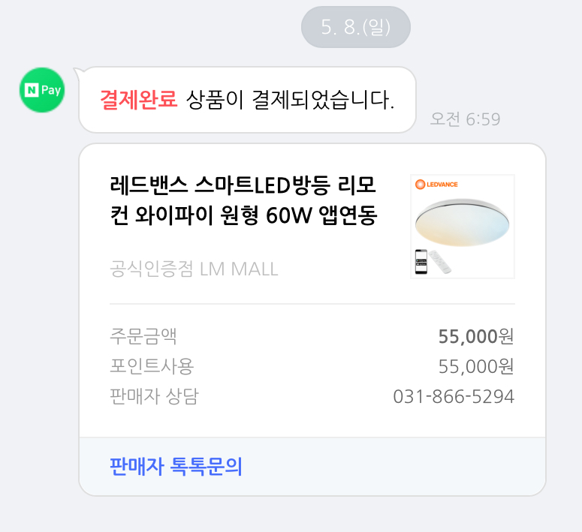Click the Pay text in avatar
Screen dimensions: 582x532
(50, 90)
